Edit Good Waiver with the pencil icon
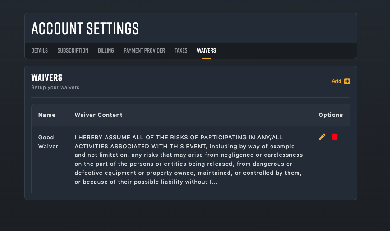Viewport: 390px width, 231px height. pos(322,137)
